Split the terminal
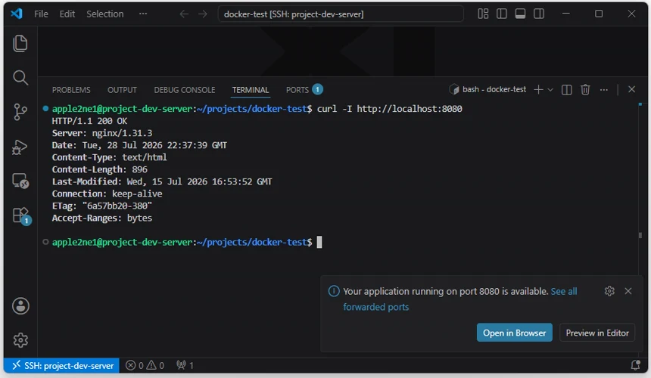 566,89
